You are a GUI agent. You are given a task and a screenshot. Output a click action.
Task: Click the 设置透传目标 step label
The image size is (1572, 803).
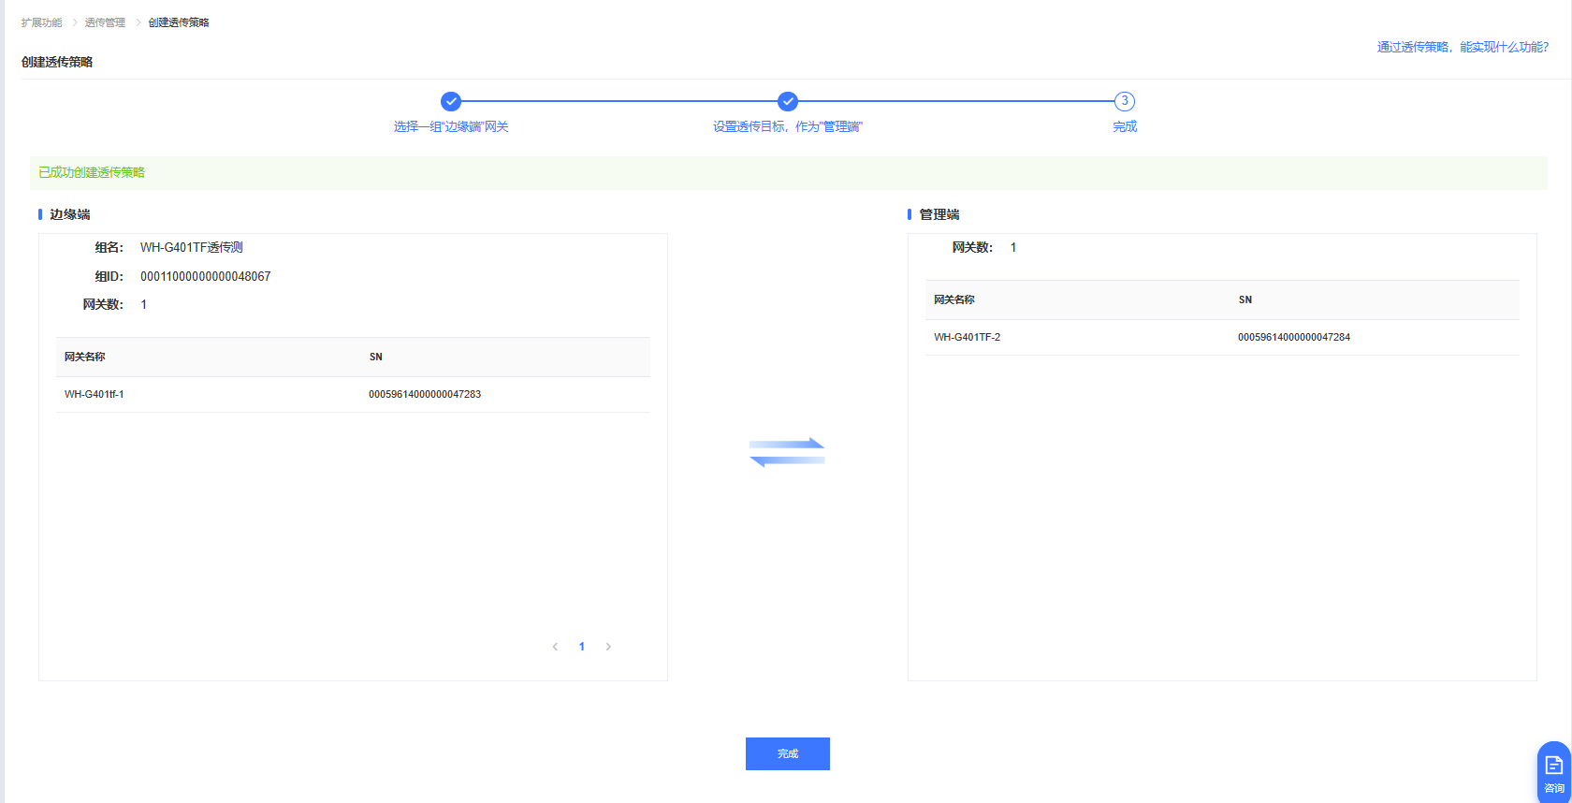(x=788, y=126)
